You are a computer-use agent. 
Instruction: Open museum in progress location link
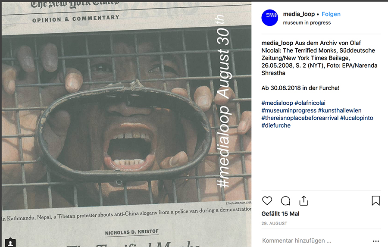(307, 22)
